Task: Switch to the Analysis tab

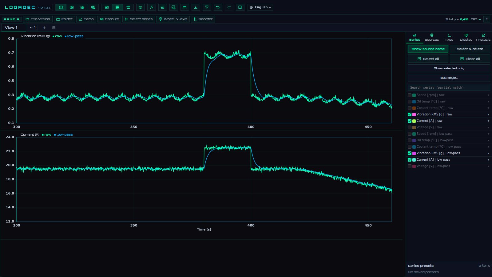Action: 483,37
